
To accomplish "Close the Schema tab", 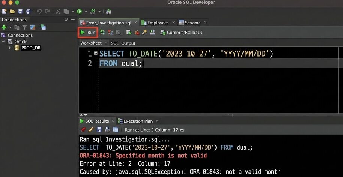I will pos(205,22).
